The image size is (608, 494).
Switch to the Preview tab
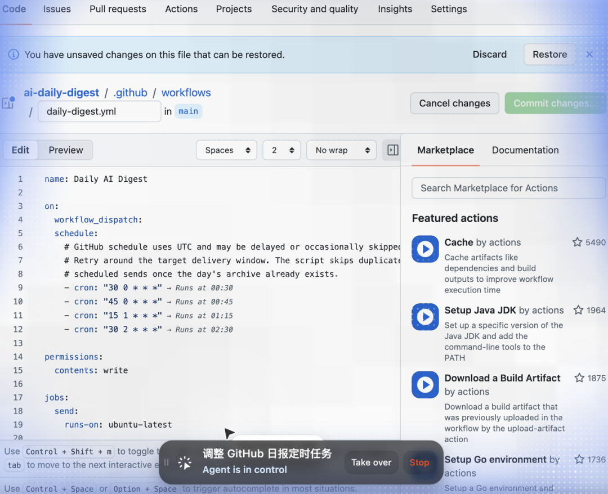(65, 150)
